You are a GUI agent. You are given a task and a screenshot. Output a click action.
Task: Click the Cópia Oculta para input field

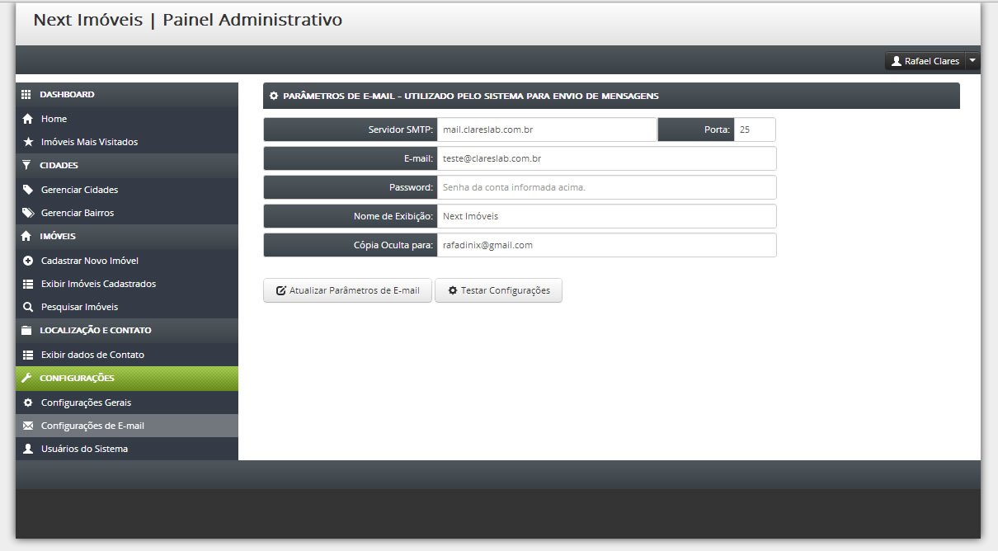[x=606, y=245]
